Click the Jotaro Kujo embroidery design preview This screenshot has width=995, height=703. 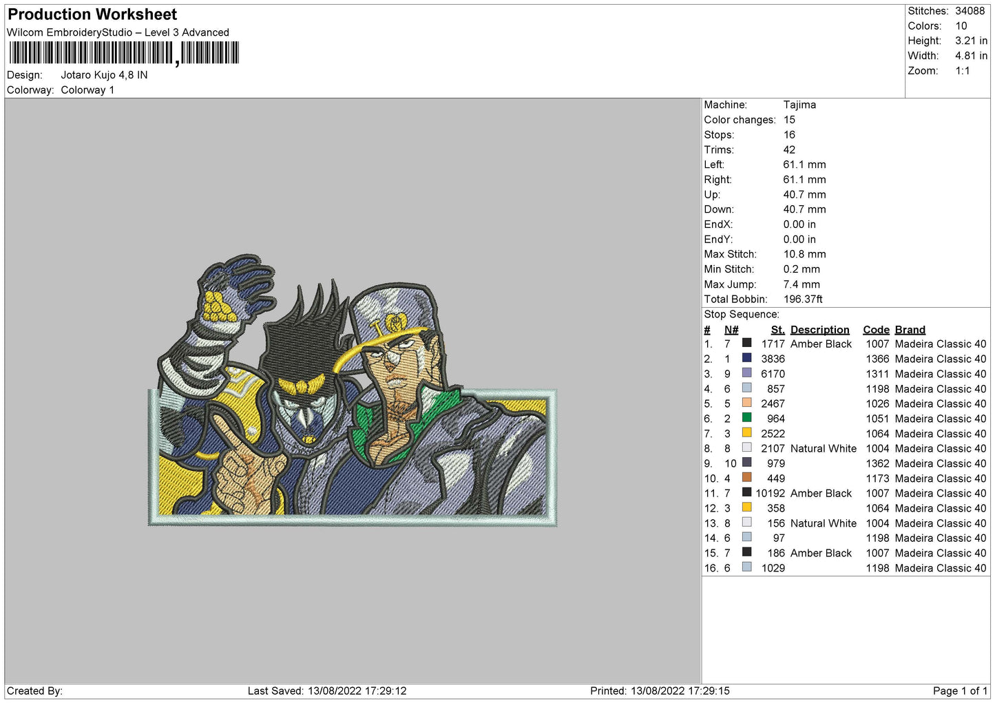(x=353, y=391)
